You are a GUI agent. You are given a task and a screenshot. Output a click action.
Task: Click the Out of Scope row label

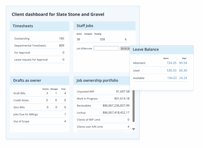tap(21, 121)
